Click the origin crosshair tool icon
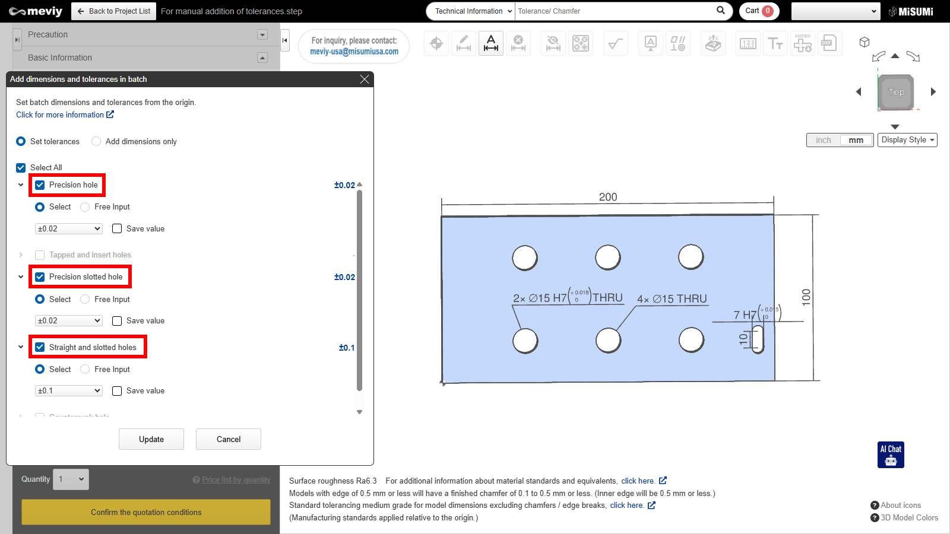 [x=436, y=43]
